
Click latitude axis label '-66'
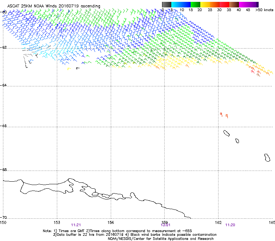coord(3,126)
